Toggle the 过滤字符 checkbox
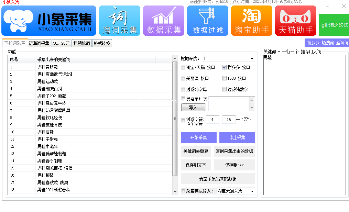The image size is (349, 212). tap(183, 121)
